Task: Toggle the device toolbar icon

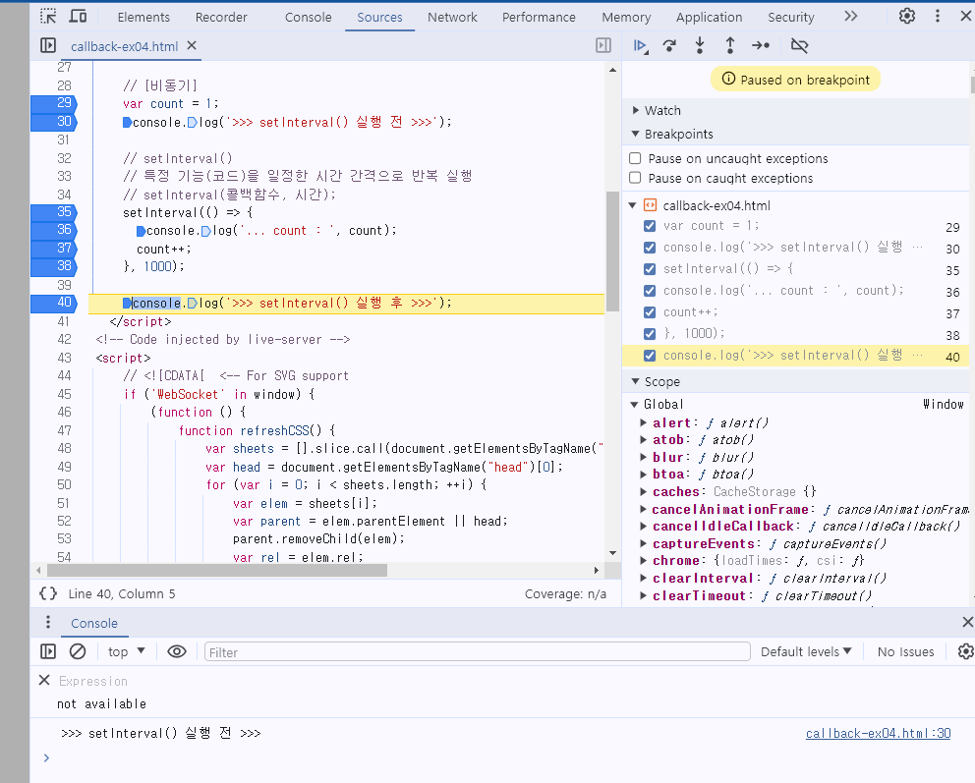Action: point(78,16)
